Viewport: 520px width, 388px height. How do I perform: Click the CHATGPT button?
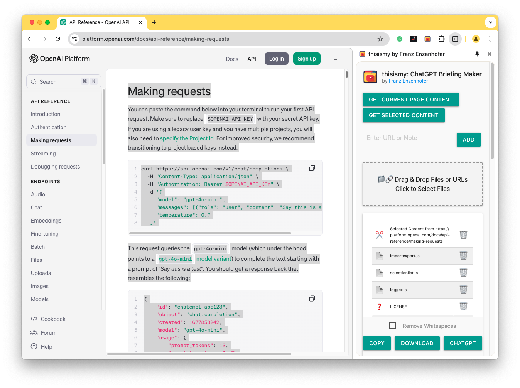click(463, 343)
